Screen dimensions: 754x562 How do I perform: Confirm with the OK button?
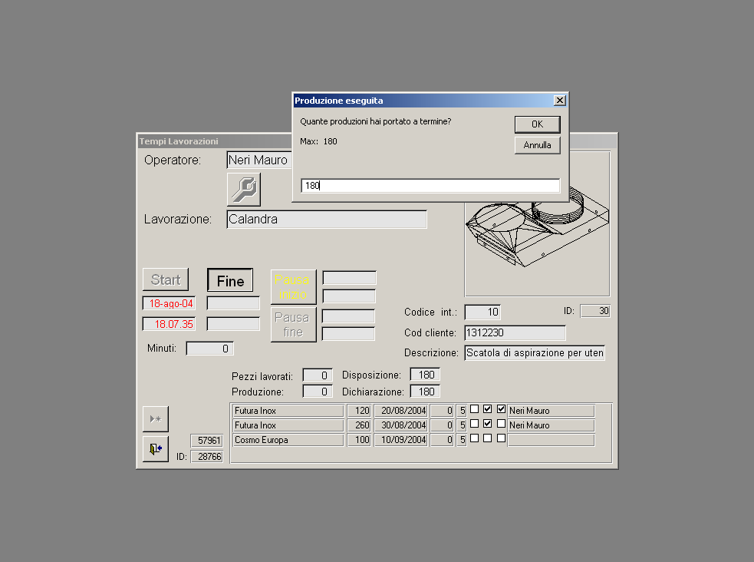pyautogui.click(x=537, y=124)
